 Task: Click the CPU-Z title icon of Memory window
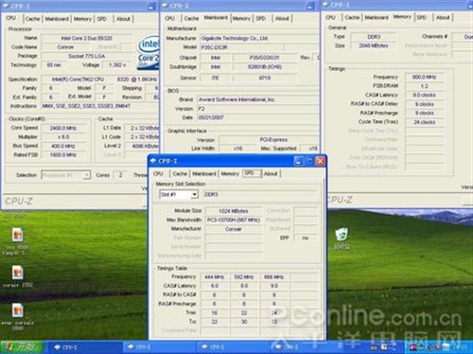point(326,5)
